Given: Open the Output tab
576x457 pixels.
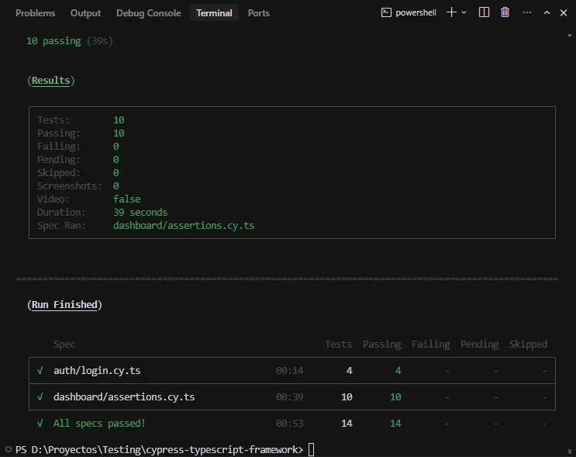Looking at the screenshot, I should [85, 13].
